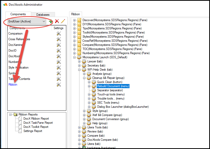The height and width of the screenshot is (149, 210).
Task: Click the wrench icon for Numbering settings
Action: [x=59, y=62]
